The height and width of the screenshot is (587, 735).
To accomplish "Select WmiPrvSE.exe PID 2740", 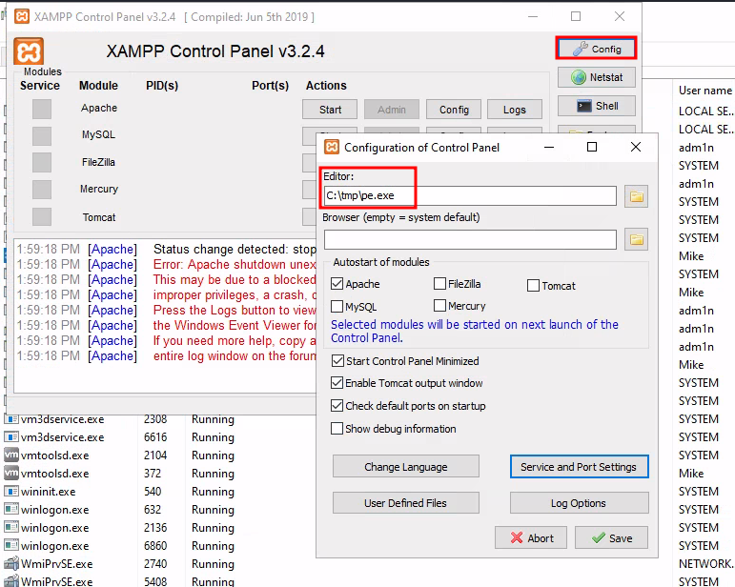I will 368,563.
